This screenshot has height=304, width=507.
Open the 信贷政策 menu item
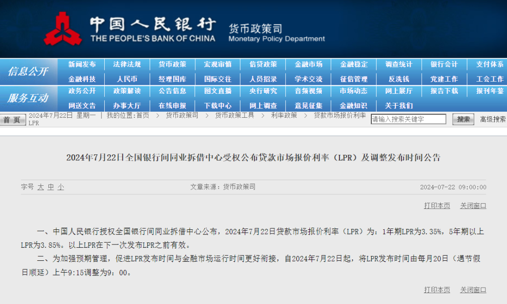[x=263, y=64]
